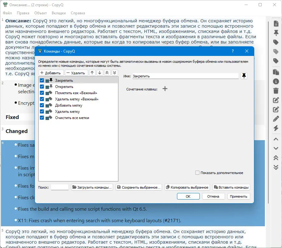The image size is (282, 248).
Task: Click the Добавить button
Action: (51, 73)
